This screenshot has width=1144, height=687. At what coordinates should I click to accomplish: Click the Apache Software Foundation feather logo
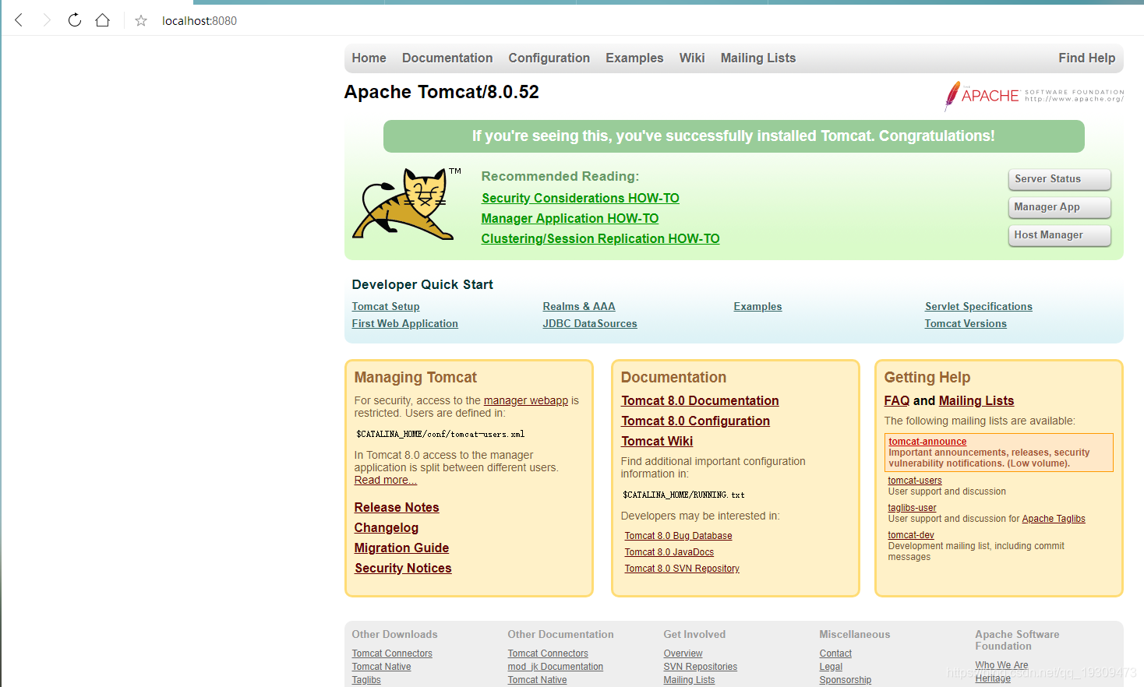click(x=1034, y=96)
